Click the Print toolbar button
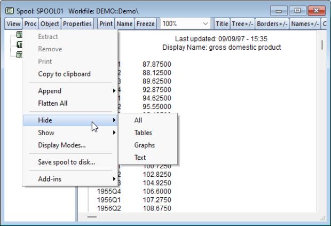Image resolution: width=331 pixels, height=226 pixels. coord(106,24)
